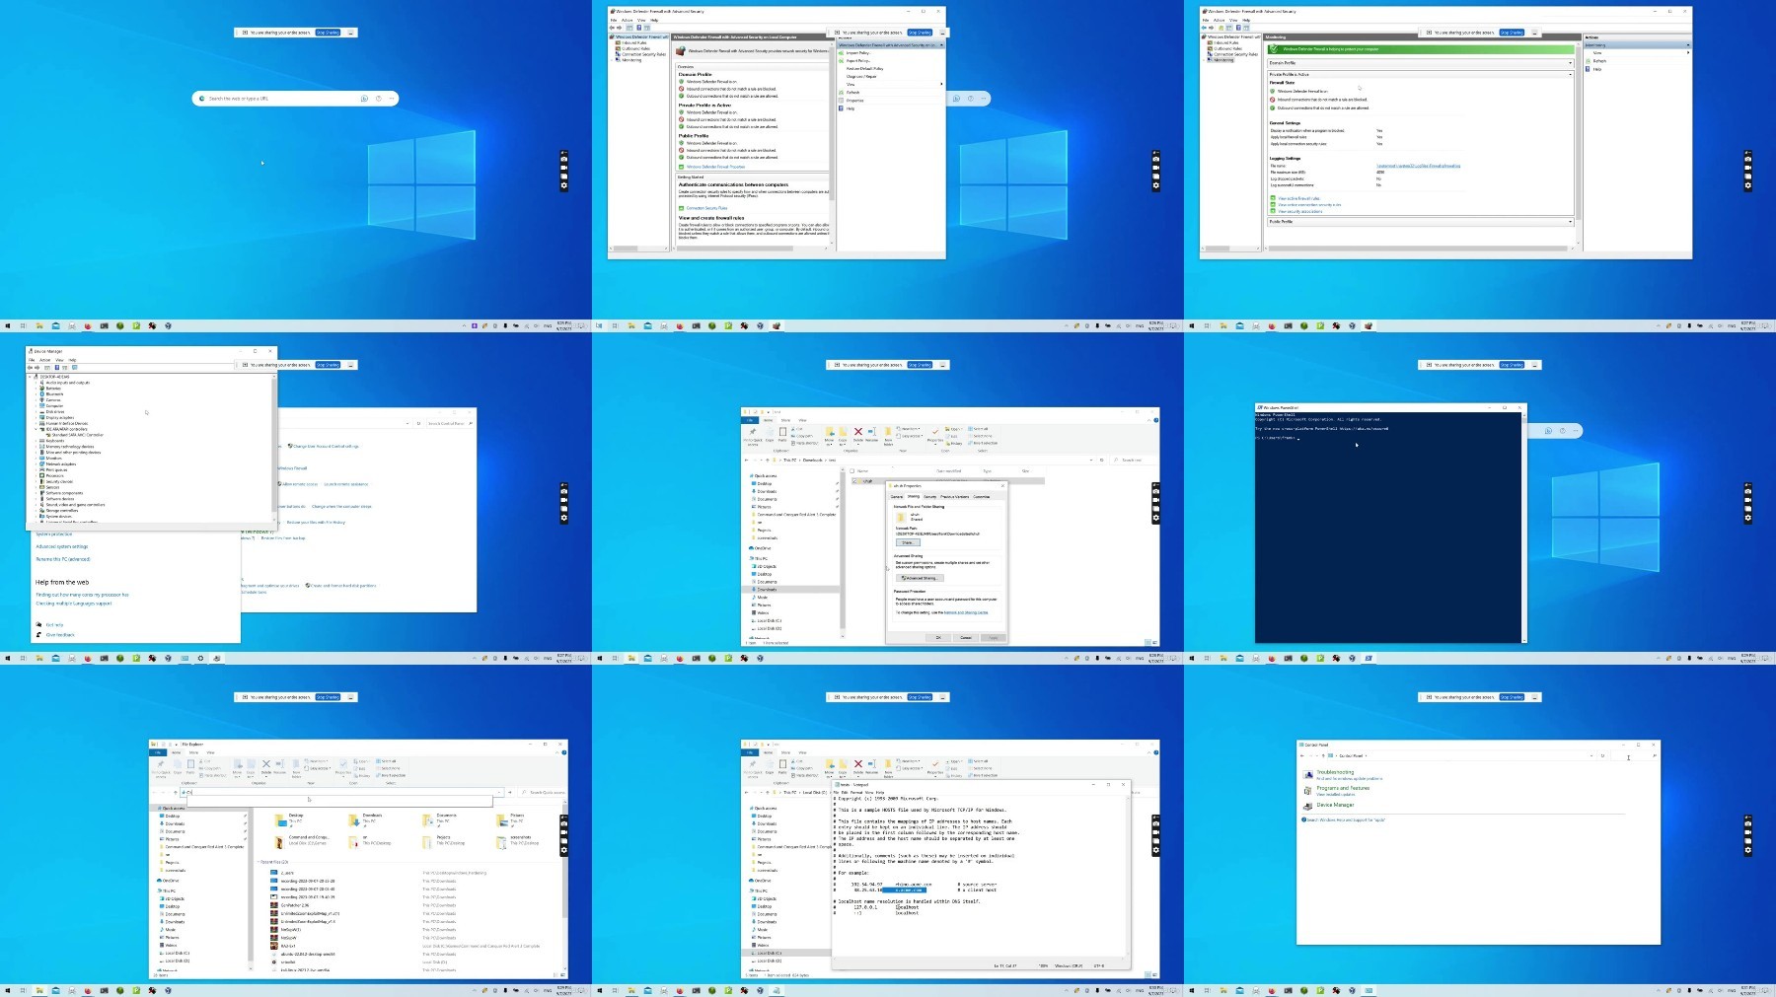The height and width of the screenshot is (997, 1776).
Task: Open the Projects folder thumbnail in Quick access
Action: (429, 842)
